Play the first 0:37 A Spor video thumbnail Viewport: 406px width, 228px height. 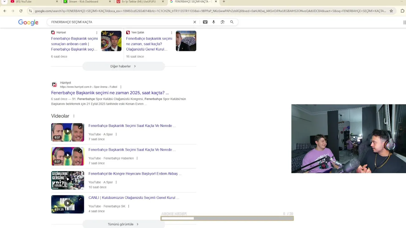(68, 132)
